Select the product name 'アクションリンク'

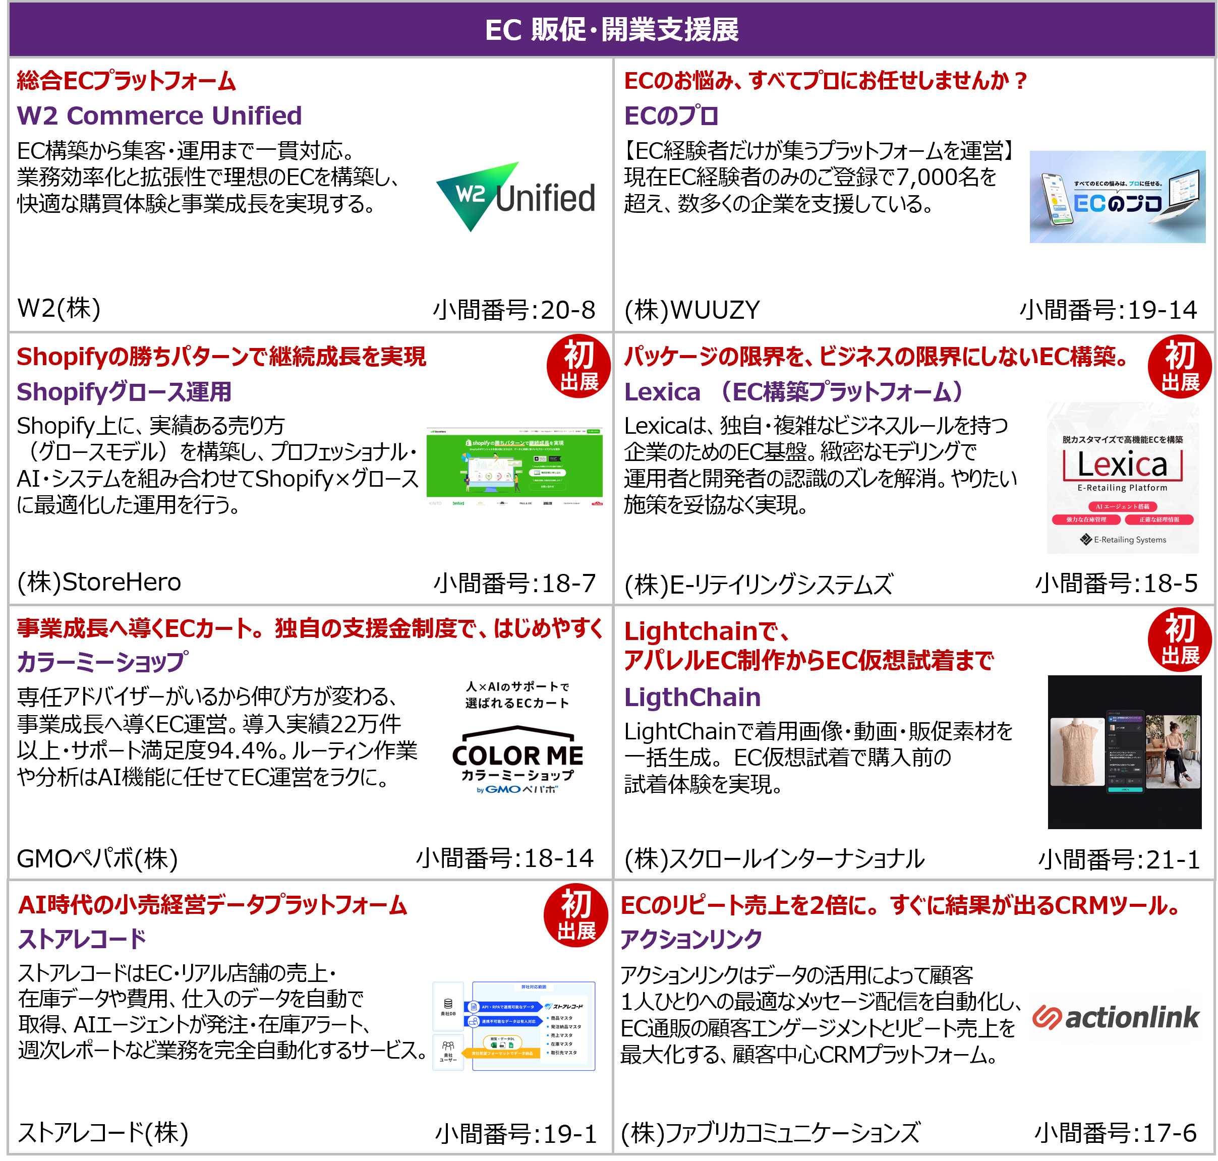(x=690, y=939)
